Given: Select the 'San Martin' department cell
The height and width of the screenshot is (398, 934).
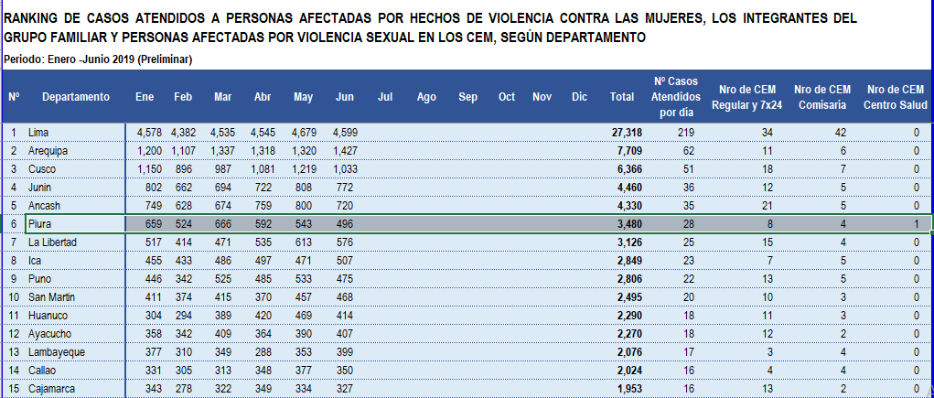Looking at the screenshot, I should (x=52, y=296).
